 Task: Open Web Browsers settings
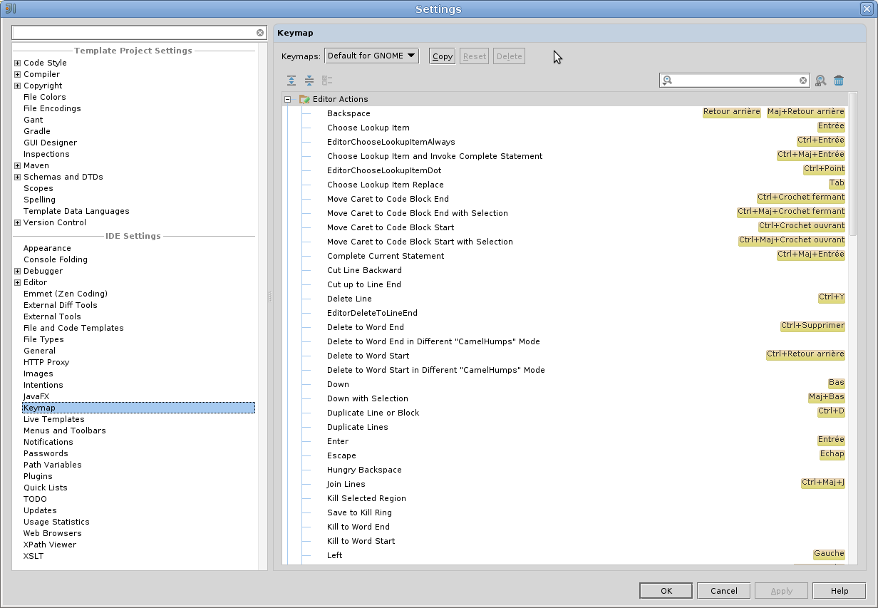pos(52,533)
